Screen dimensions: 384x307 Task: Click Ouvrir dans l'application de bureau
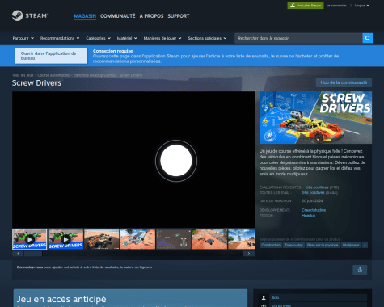pos(51,56)
